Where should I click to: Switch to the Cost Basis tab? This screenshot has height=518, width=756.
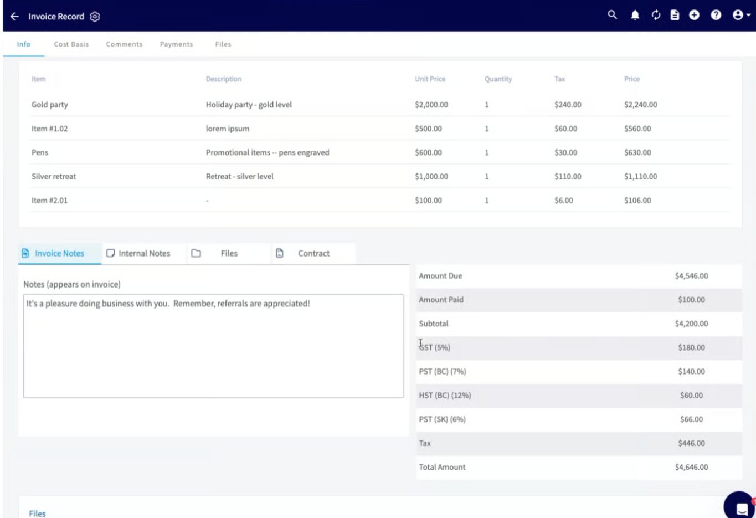click(x=71, y=44)
